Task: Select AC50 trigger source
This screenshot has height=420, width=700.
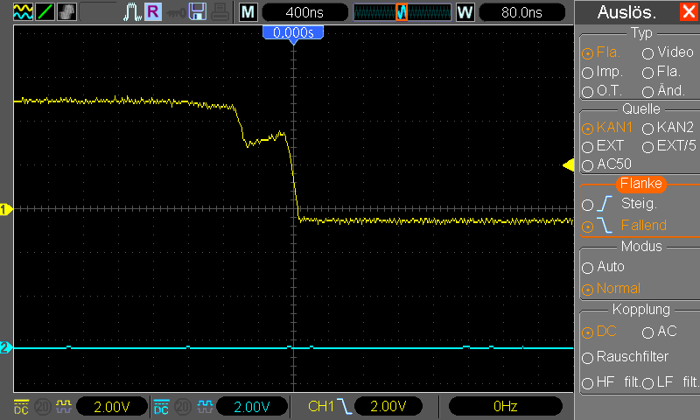Action: pos(606,164)
